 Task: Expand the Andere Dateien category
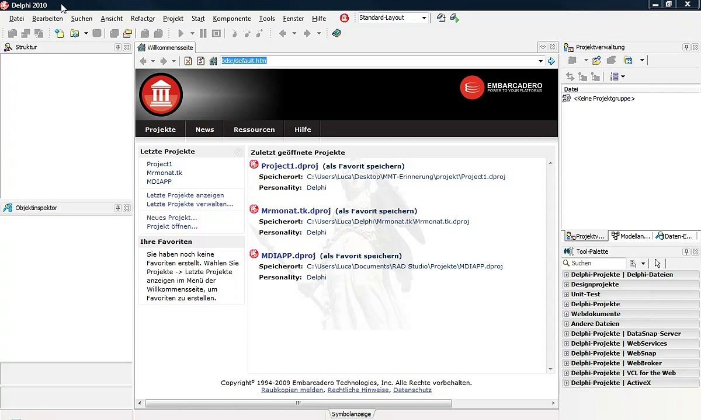point(566,324)
